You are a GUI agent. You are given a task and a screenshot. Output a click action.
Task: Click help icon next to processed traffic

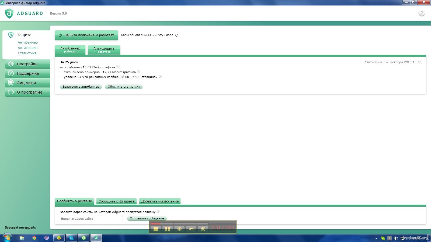pyautogui.click(x=118, y=67)
